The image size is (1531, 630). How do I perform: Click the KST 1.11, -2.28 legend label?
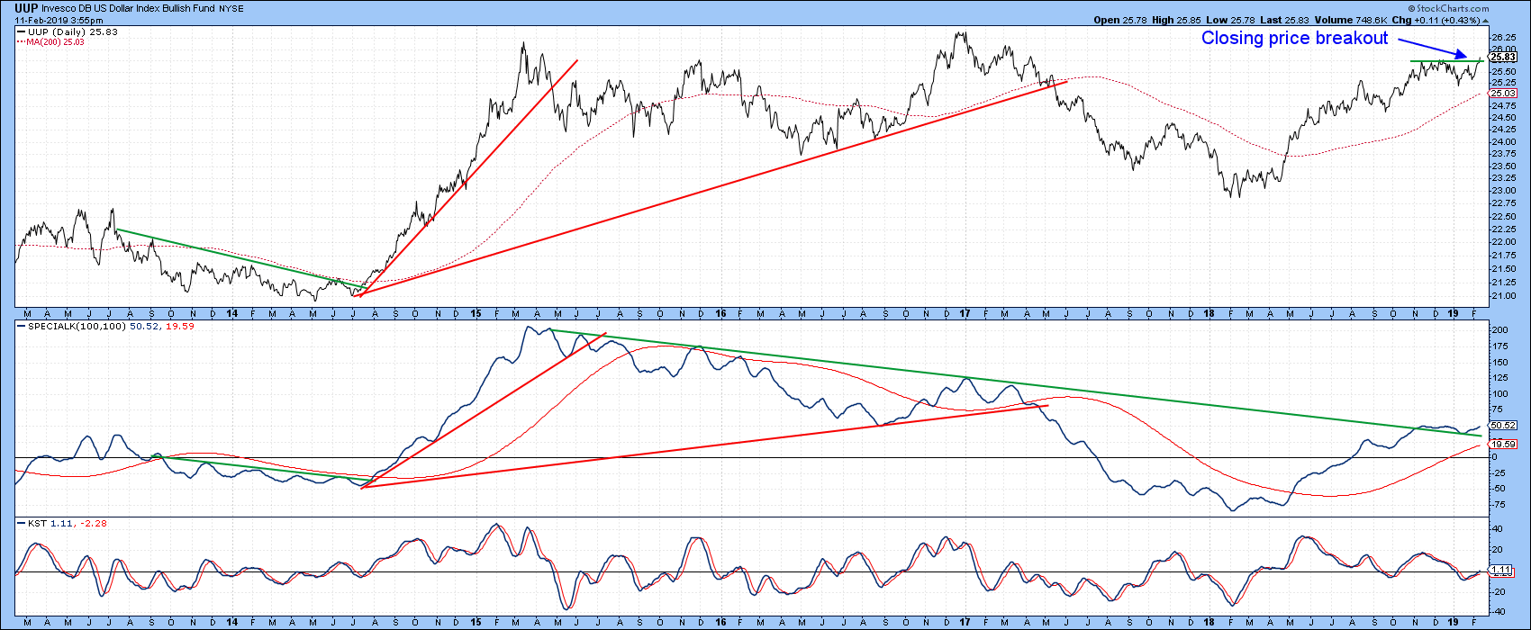[61, 522]
